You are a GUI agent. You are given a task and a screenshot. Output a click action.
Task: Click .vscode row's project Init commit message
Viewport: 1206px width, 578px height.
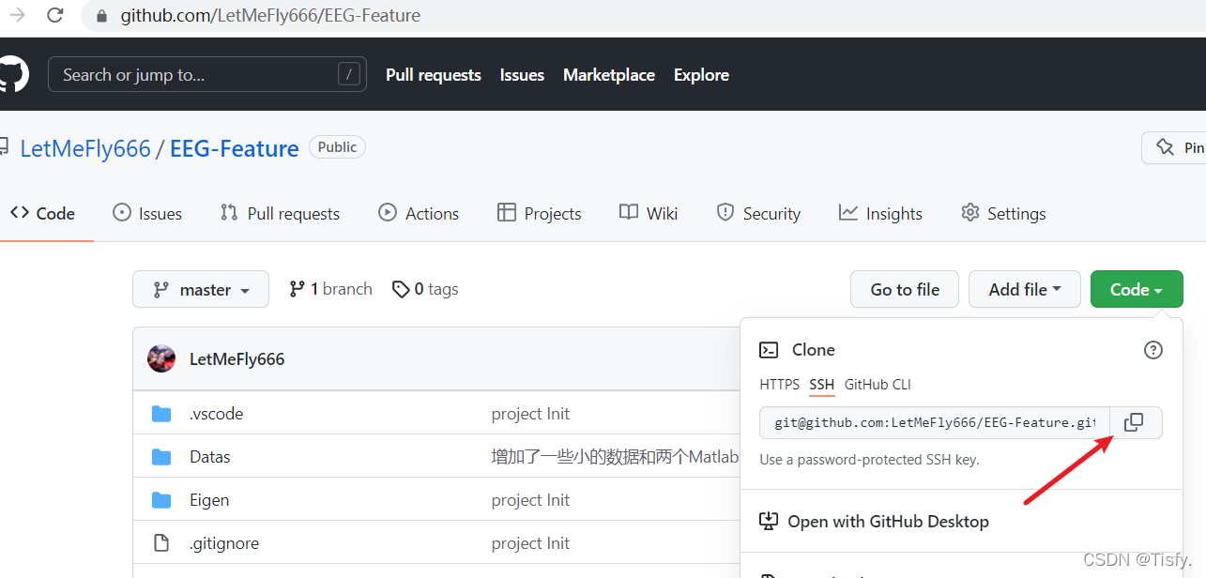click(x=530, y=414)
